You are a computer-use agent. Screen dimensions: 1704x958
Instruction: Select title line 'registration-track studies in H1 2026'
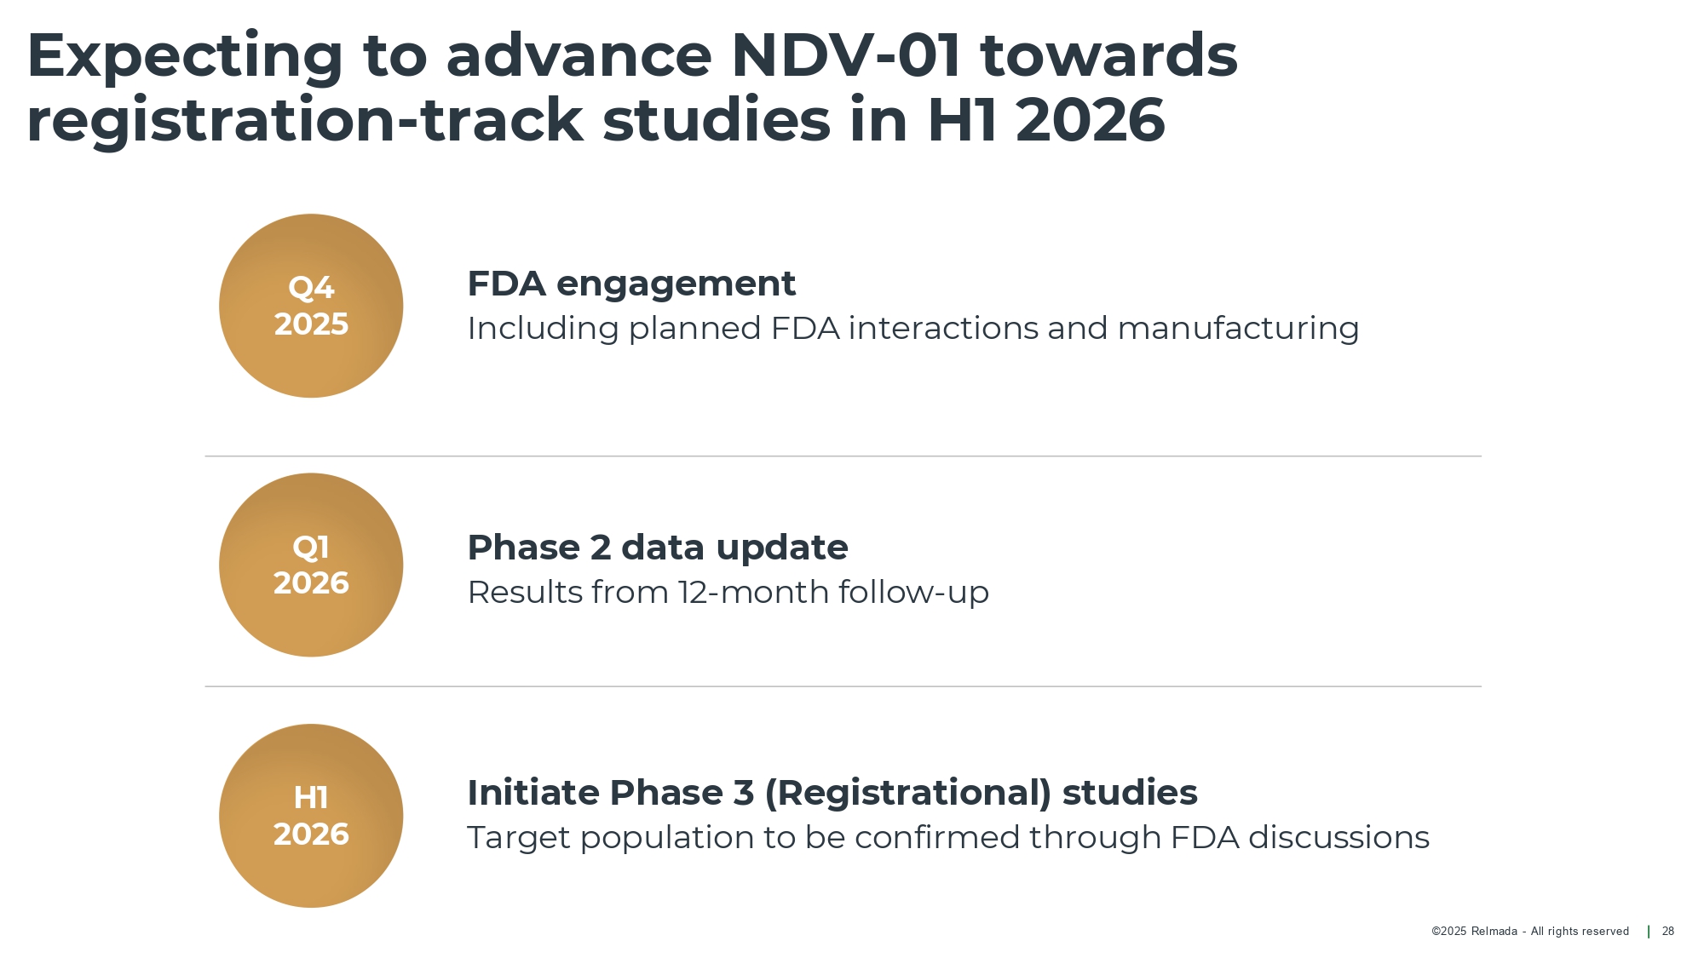click(596, 120)
